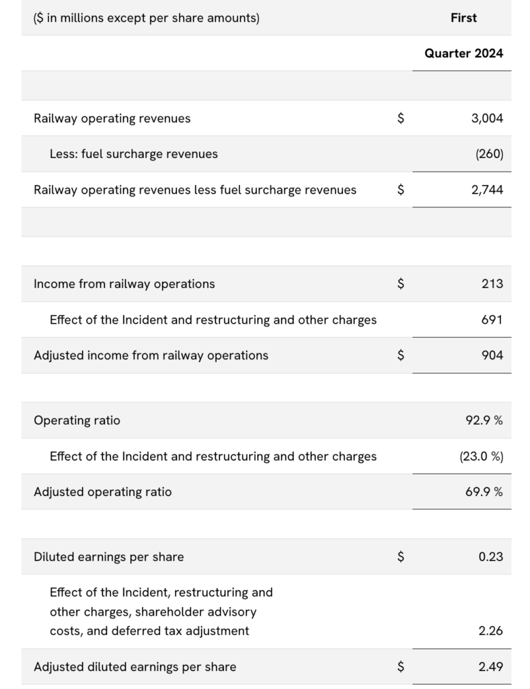Viewport: 530px width, 689px height.
Task: Click the 3,004 revenue value
Action: pyautogui.click(x=487, y=118)
